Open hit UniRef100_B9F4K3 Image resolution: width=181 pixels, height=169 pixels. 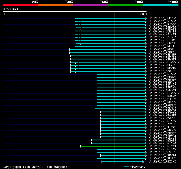pos(162,84)
